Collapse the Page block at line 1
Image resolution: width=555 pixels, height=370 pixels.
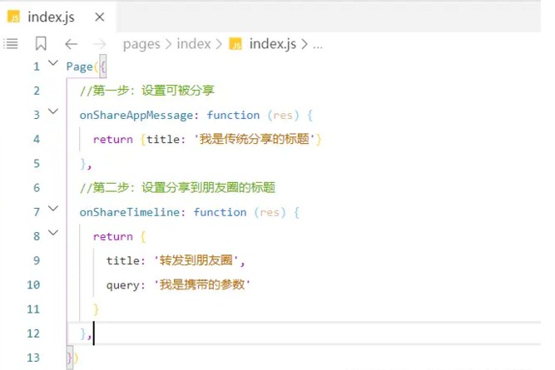54,63
